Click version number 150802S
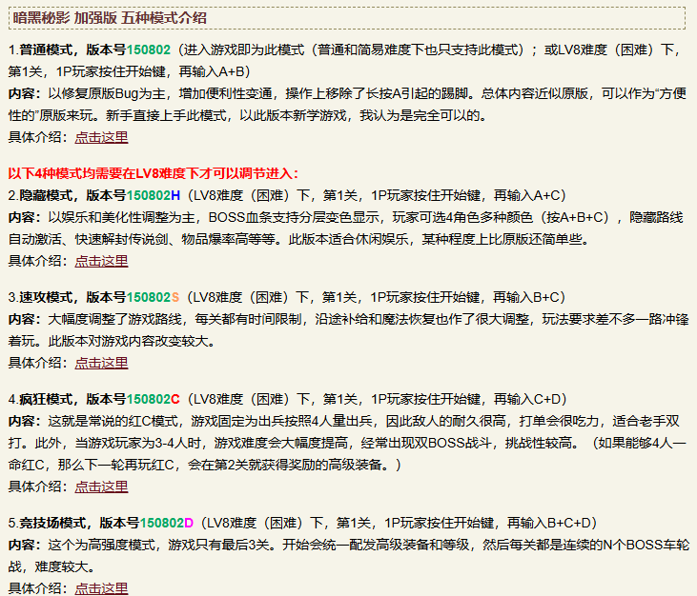This screenshot has width=697, height=596. [154, 297]
